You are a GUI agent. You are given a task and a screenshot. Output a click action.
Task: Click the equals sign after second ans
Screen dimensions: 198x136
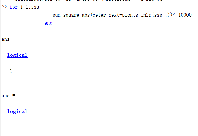tap(14, 95)
